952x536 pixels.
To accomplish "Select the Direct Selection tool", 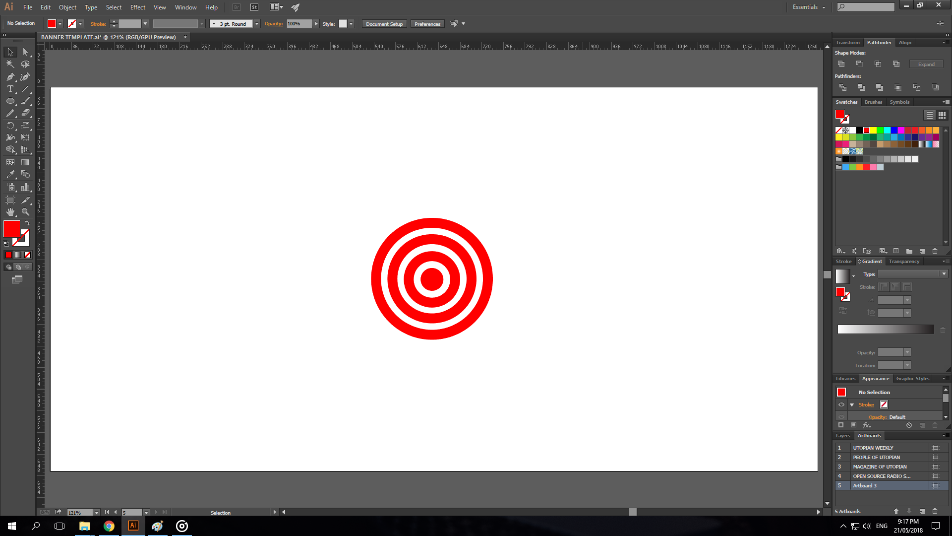I will point(25,52).
